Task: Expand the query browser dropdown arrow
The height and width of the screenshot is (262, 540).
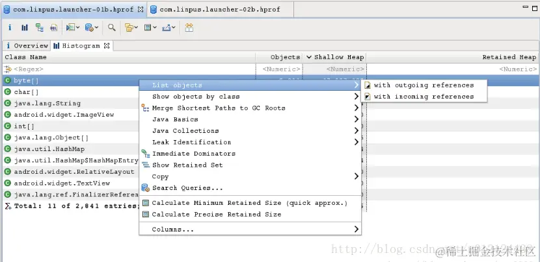Action: tap(96, 27)
